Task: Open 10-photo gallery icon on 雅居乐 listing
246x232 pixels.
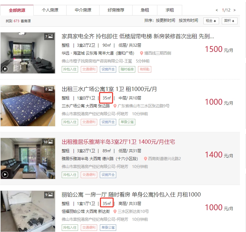Action: tap(48, 142)
